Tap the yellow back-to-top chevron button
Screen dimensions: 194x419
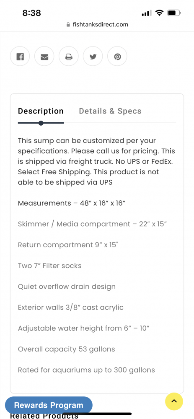coord(174,401)
